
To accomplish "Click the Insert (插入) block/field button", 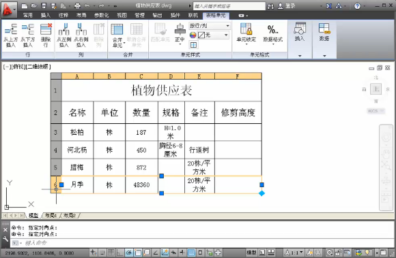I will (x=300, y=32).
